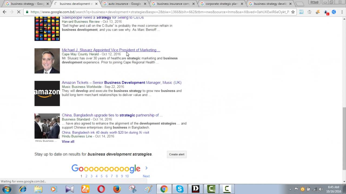Image resolution: width=346 pixels, height=194 pixels.
Task: Click the Harvard Review colorful grid thumbnail
Action: pyautogui.click(x=47, y=28)
